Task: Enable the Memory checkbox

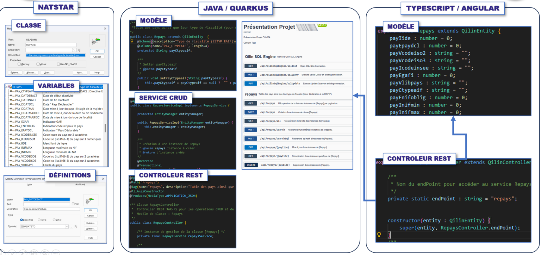Action: coord(19,64)
